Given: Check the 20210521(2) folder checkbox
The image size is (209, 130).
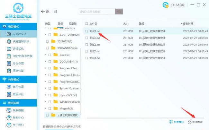Looking at the screenshot, I should click(x=47, y=41).
